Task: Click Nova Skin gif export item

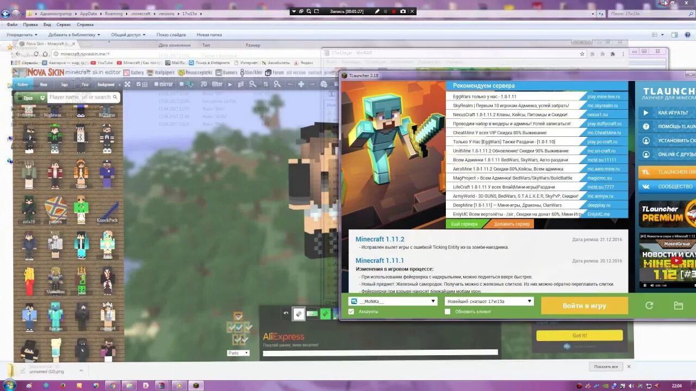Action: point(241,84)
